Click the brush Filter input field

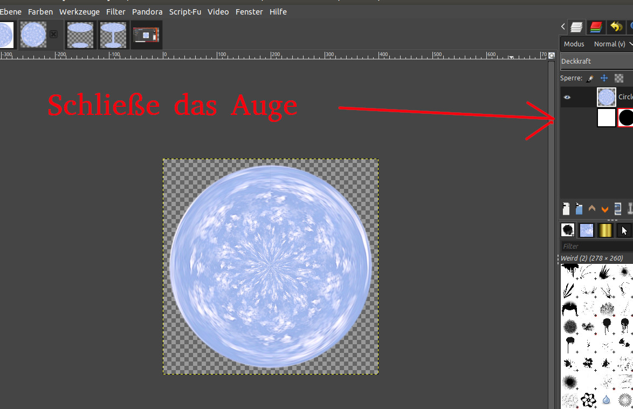[597, 246]
